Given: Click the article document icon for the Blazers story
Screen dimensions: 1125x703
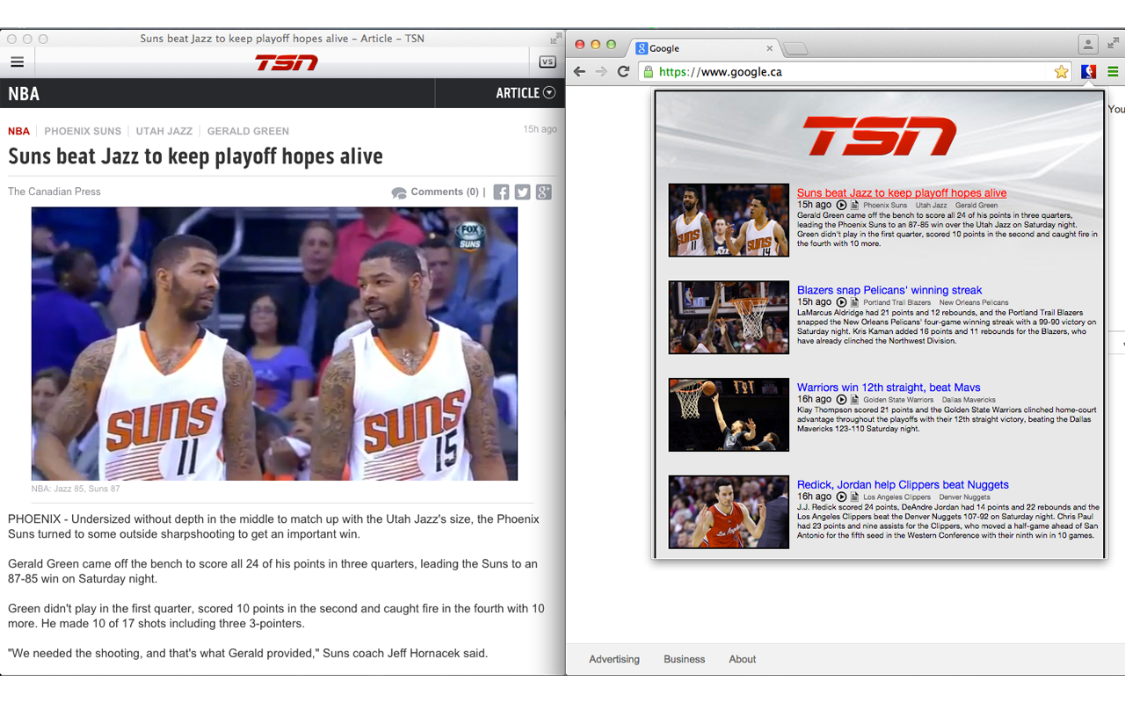Looking at the screenshot, I should pos(854,302).
